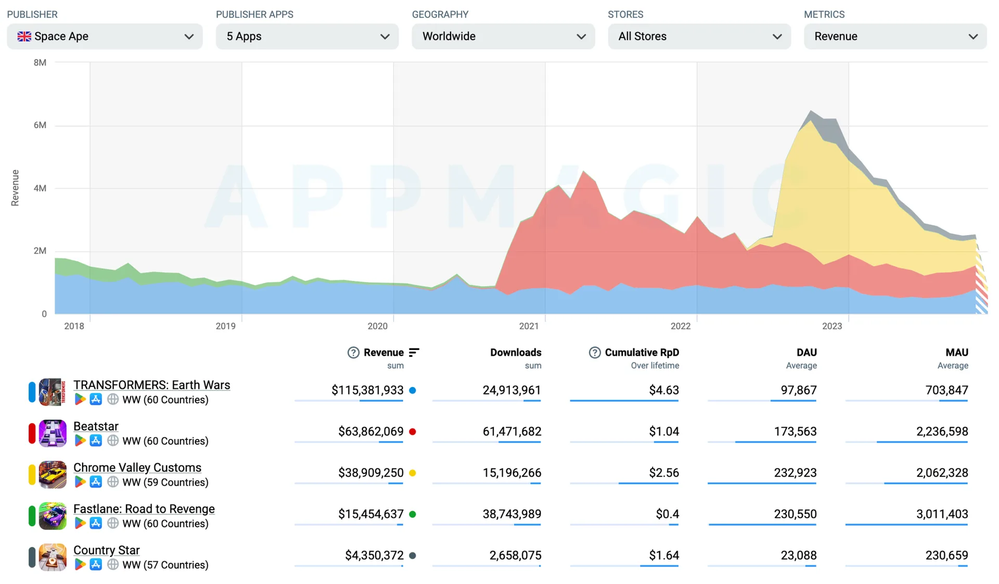
Task: Open the Chrome Valley Customs link
Action: [x=137, y=468]
